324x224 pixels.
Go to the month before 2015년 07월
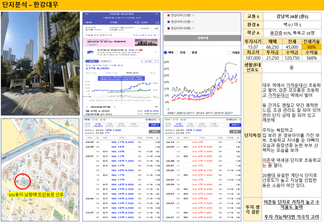[x=87, y=107]
